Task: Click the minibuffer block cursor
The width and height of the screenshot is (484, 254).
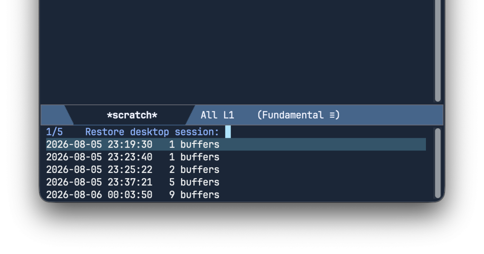Action: pyautogui.click(x=228, y=132)
